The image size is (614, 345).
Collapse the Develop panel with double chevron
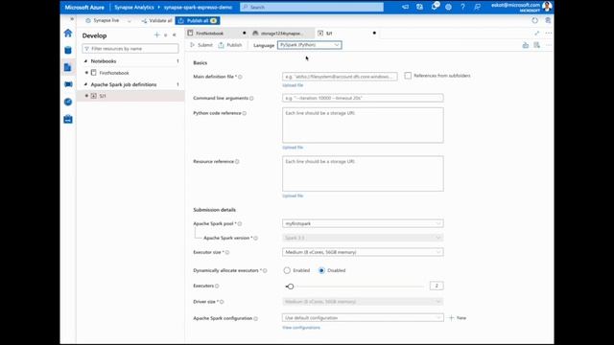tap(175, 35)
